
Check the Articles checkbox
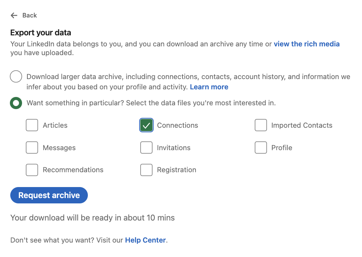[x=32, y=125]
